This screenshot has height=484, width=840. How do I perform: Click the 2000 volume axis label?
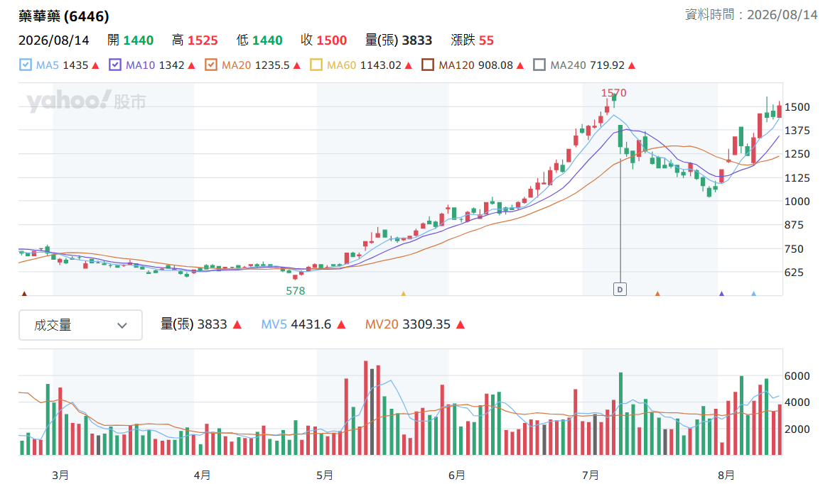point(797,429)
